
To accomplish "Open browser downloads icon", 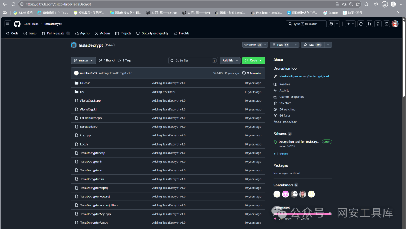I will pos(385,4).
